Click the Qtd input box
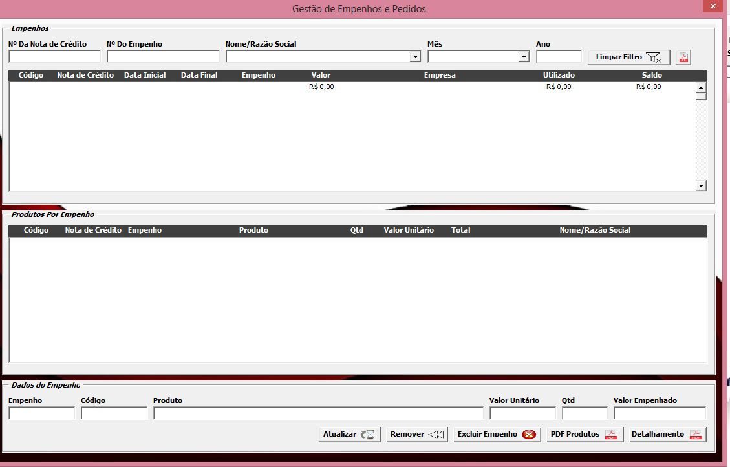 point(585,413)
